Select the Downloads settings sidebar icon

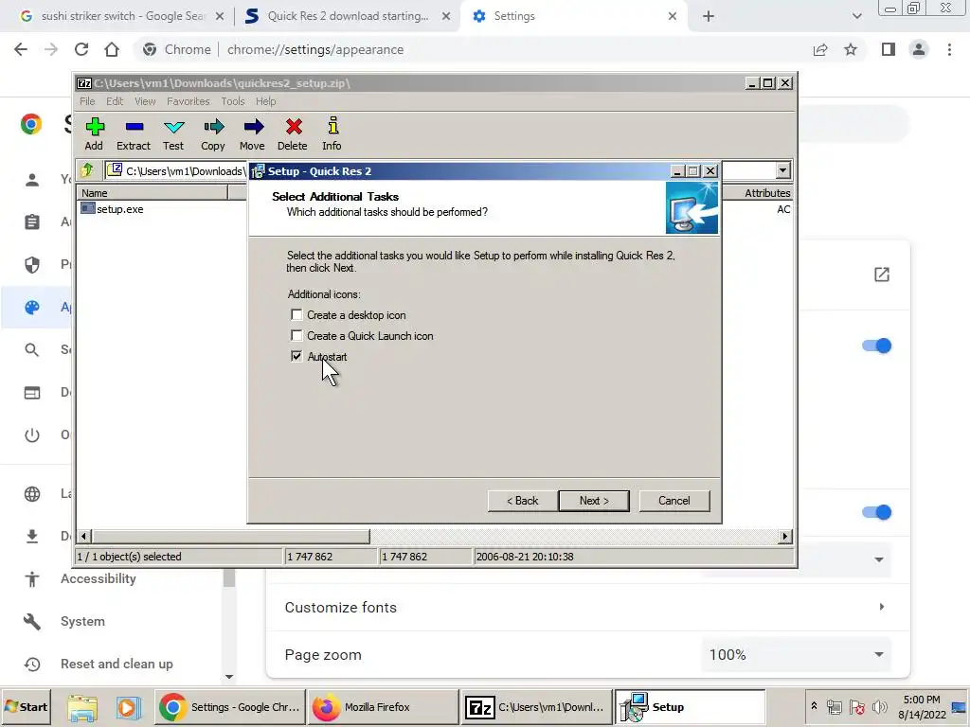pyautogui.click(x=32, y=536)
